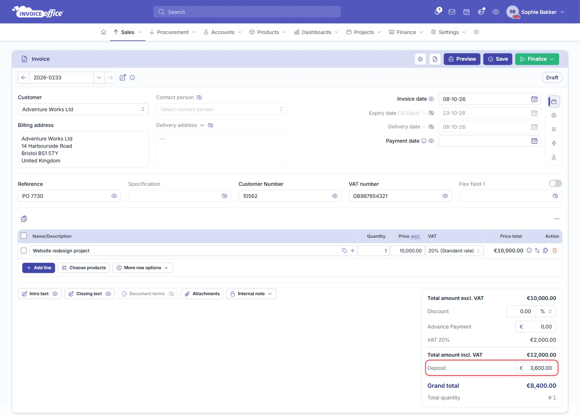
Task: Save the invoice
Action: pyautogui.click(x=498, y=59)
